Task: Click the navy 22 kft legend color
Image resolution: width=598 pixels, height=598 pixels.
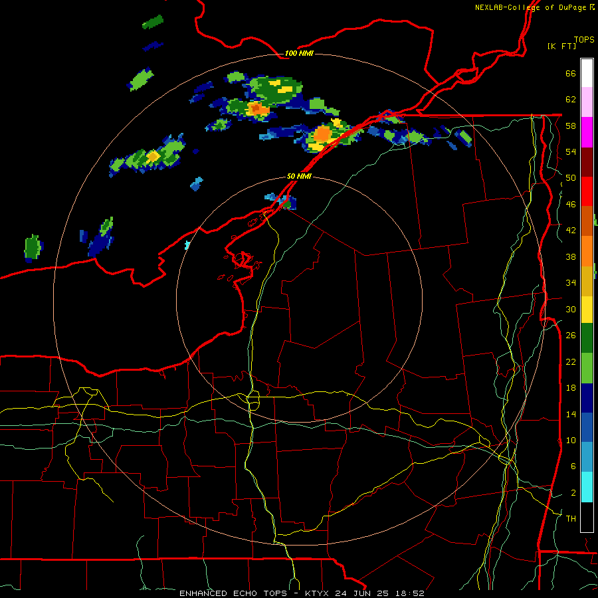Action: 587,398
